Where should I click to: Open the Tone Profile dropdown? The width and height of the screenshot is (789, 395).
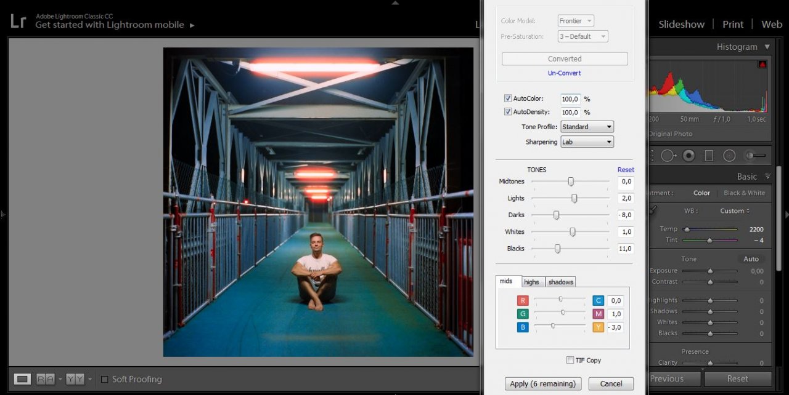pos(587,127)
